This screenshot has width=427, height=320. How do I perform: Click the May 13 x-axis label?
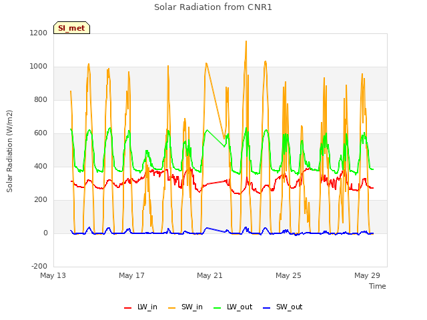[x=53, y=275]
